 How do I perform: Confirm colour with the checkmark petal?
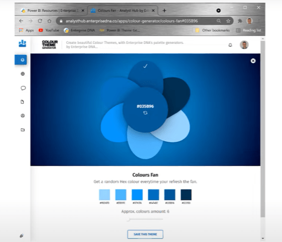[145, 66]
